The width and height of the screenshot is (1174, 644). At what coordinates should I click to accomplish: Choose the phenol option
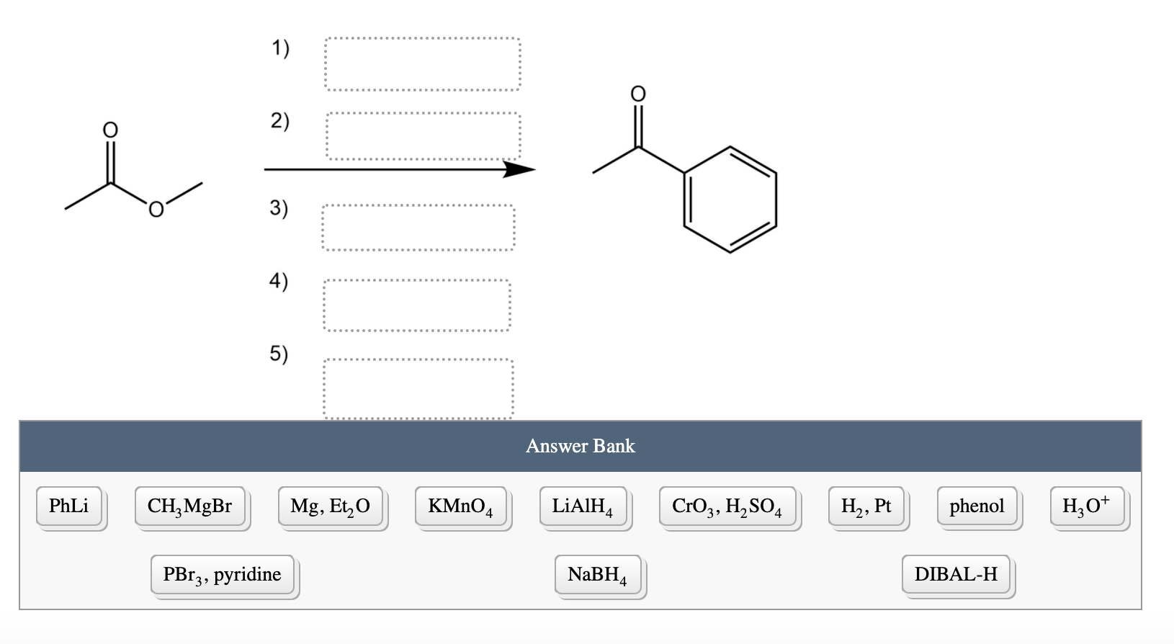976,506
